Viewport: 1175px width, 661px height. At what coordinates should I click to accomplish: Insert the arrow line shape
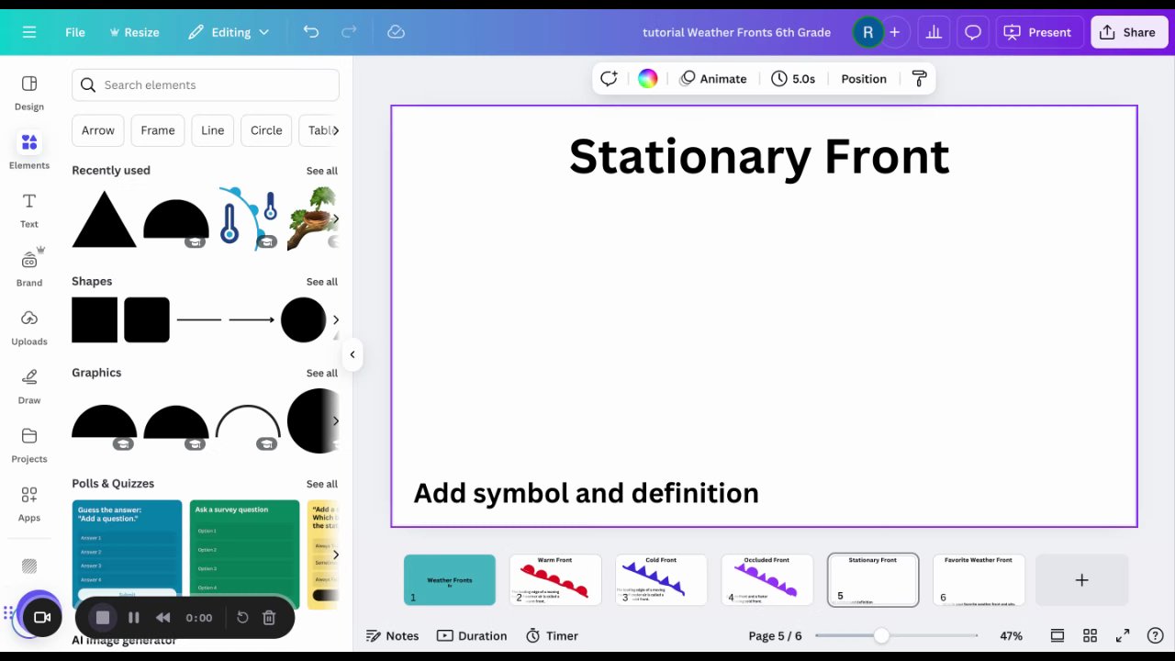[x=252, y=319]
